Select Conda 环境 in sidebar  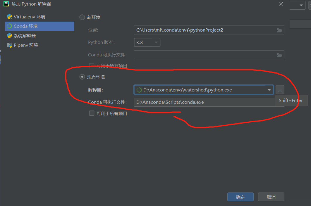click(x=39, y=26)
